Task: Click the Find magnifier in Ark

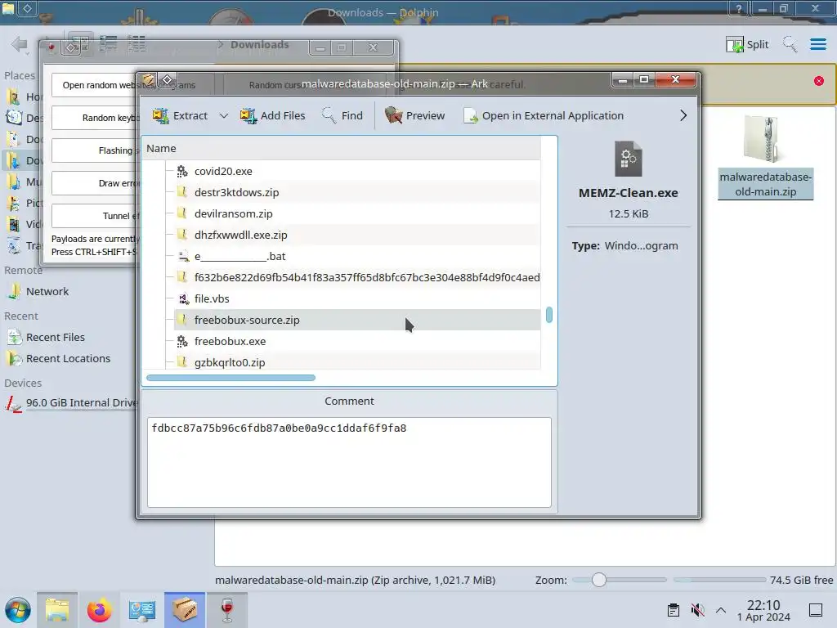Action: coord(342,115)
